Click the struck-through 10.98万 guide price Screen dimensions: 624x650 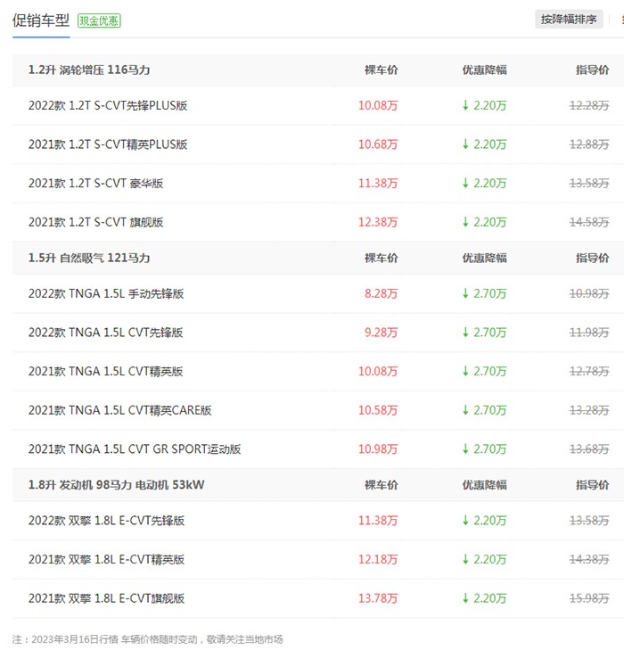point(589,293)
